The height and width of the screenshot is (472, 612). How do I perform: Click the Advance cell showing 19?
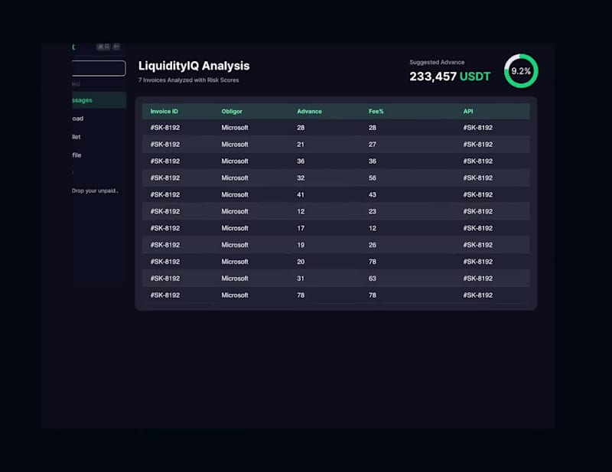point(301,245)
